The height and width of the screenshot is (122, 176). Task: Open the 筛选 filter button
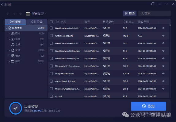click(129, 14)
